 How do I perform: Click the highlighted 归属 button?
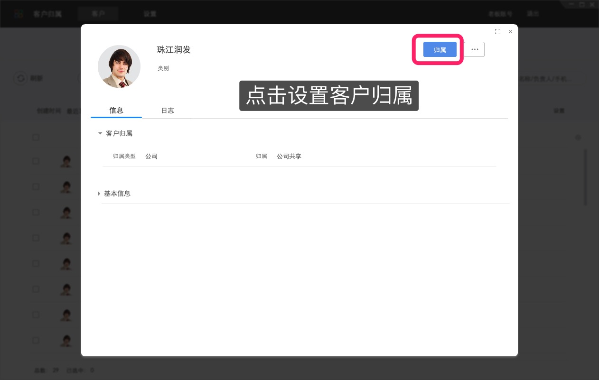[440, 49]
